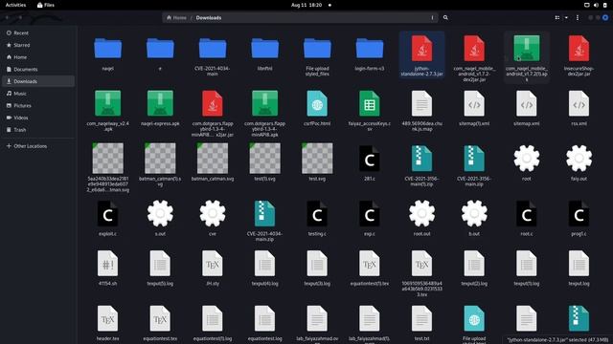Select test.txt file

pos(421,323)
